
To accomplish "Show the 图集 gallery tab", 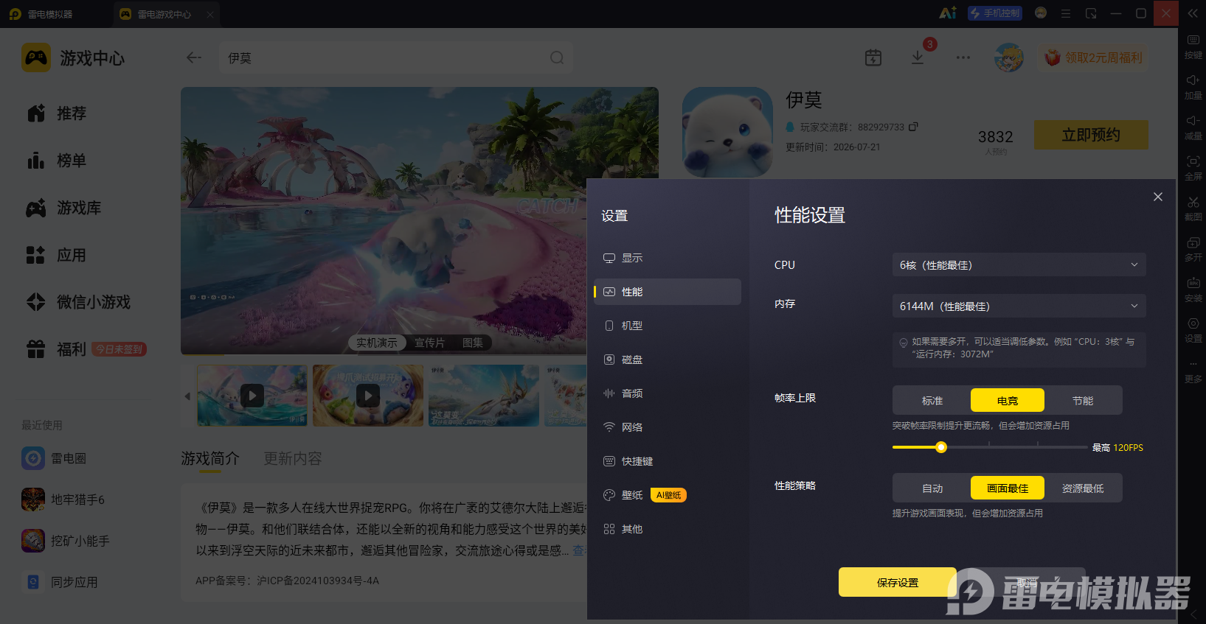I will (x=473, y=343).
